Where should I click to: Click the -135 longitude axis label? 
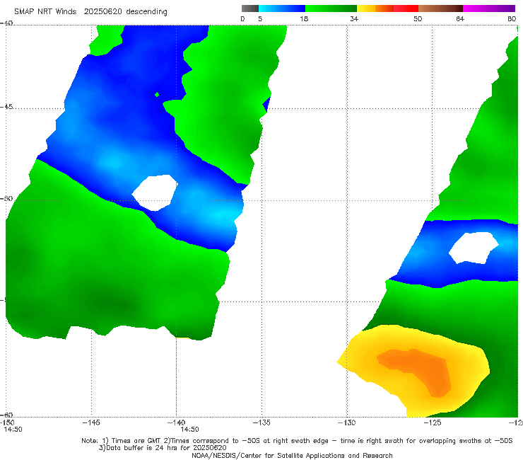261,422
